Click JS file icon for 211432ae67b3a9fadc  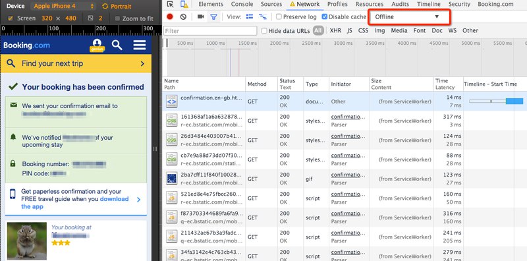click(x=172, y=237)
